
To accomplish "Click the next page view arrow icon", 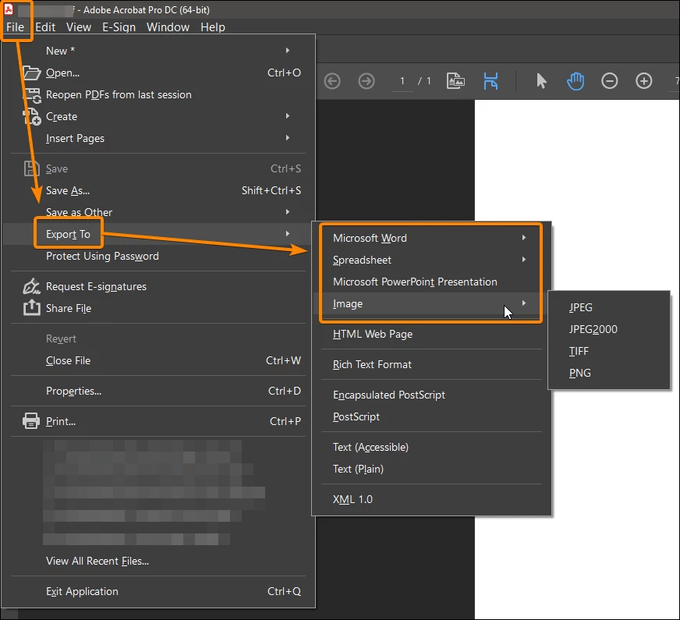I will (367, 81).
